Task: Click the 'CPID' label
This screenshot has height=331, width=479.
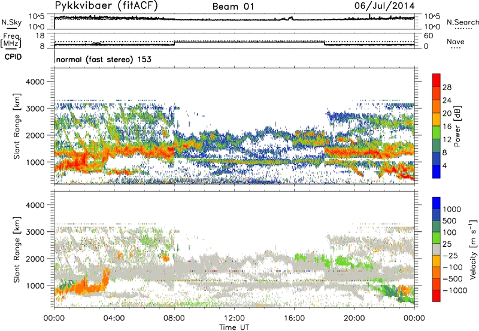Action: point(13,57)
